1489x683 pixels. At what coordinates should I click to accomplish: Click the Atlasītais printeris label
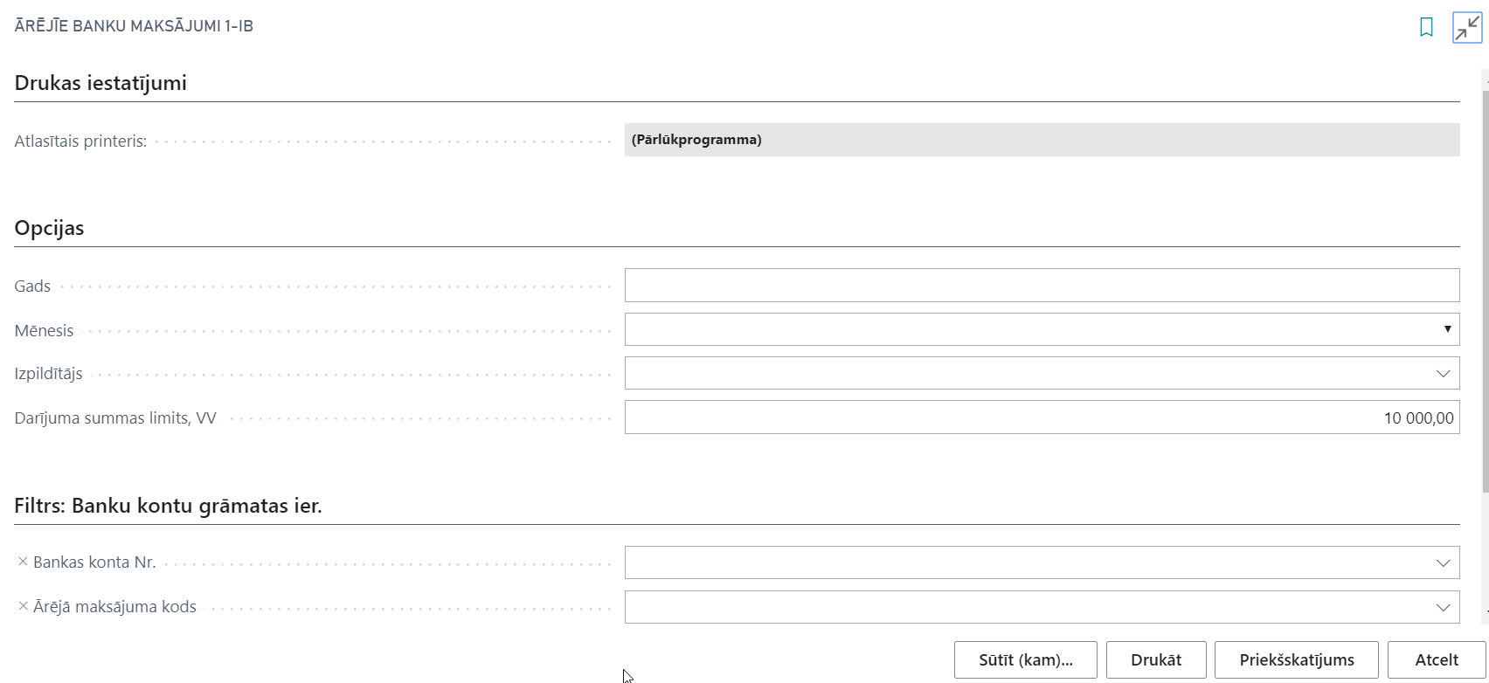point(80,141)
